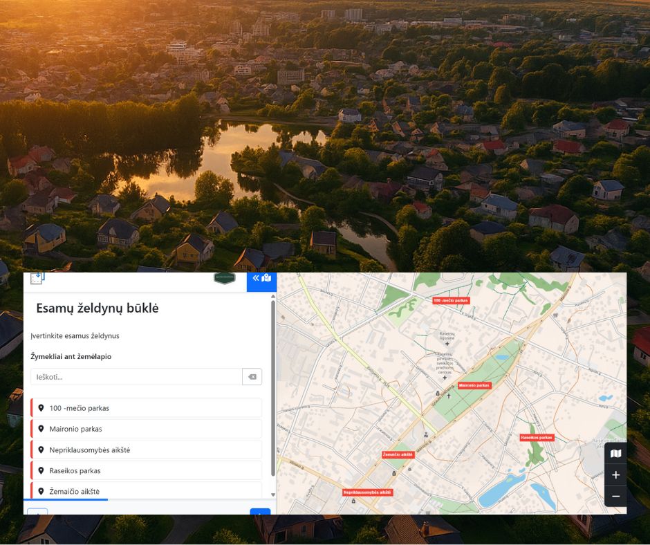Click the red 100 -mečio parkas map label
Viewport: 650px width, 545px height.
[451, 300]
